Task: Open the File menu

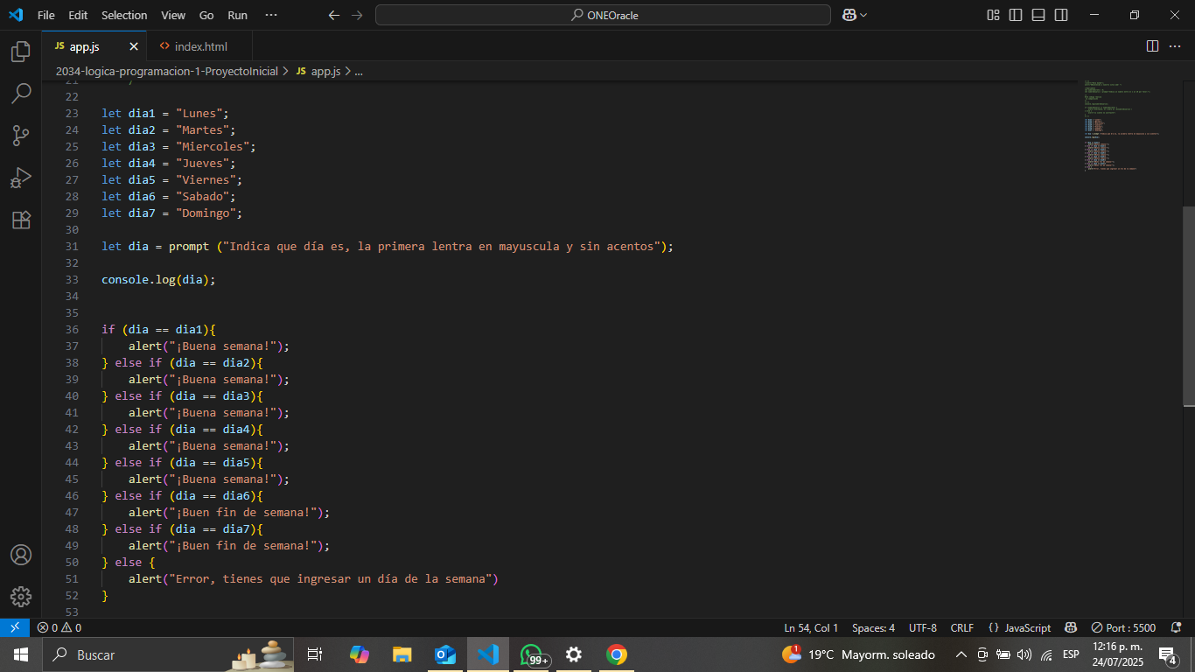Action: click(x=46, y=15)
